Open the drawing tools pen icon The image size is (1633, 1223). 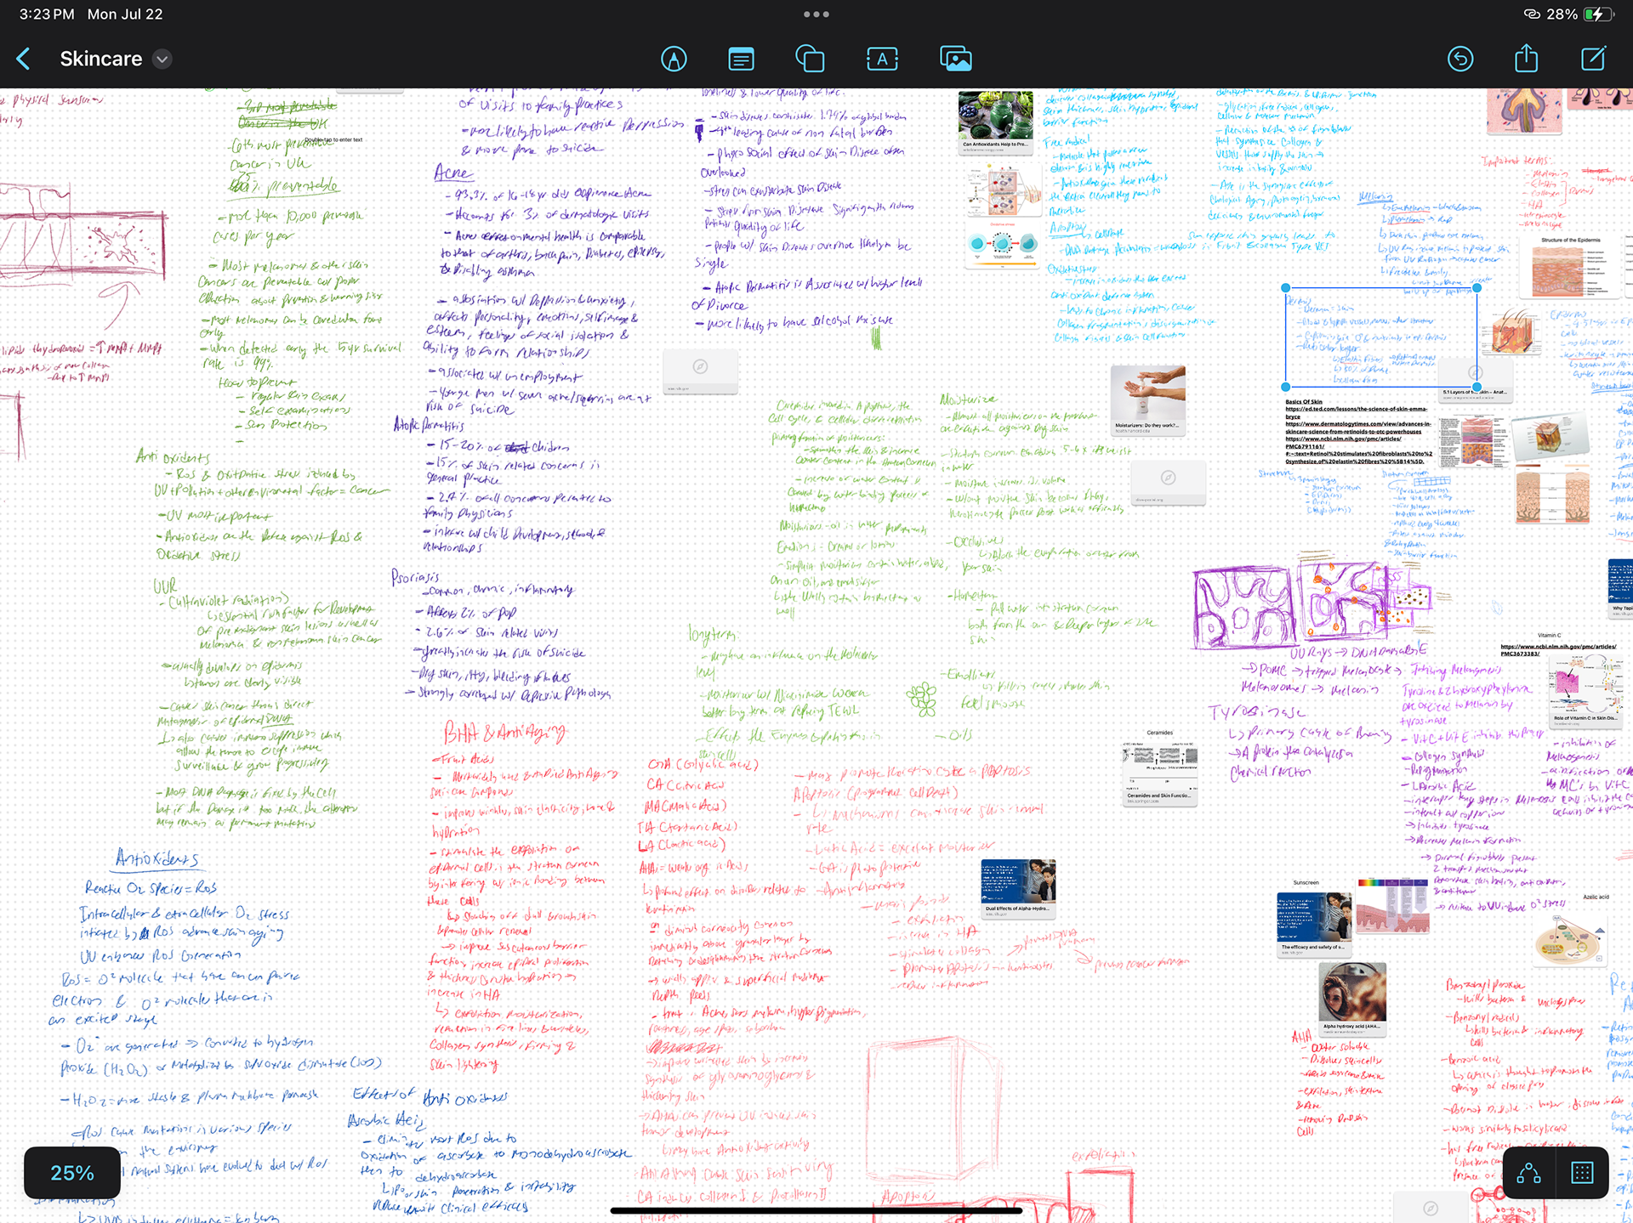pyautogui.click(x=674, y=59)
